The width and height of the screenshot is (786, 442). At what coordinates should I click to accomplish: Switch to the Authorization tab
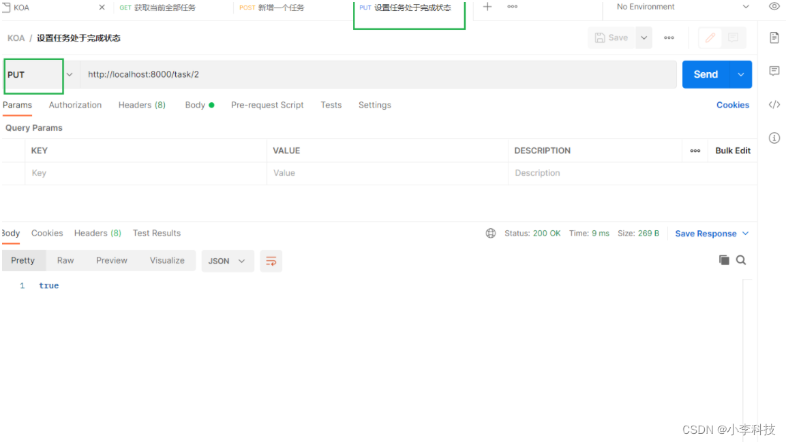(x=75, y=105)
